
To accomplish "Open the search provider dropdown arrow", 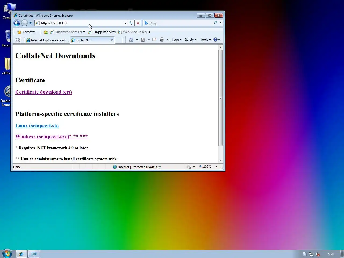I will tap(221, 23).
